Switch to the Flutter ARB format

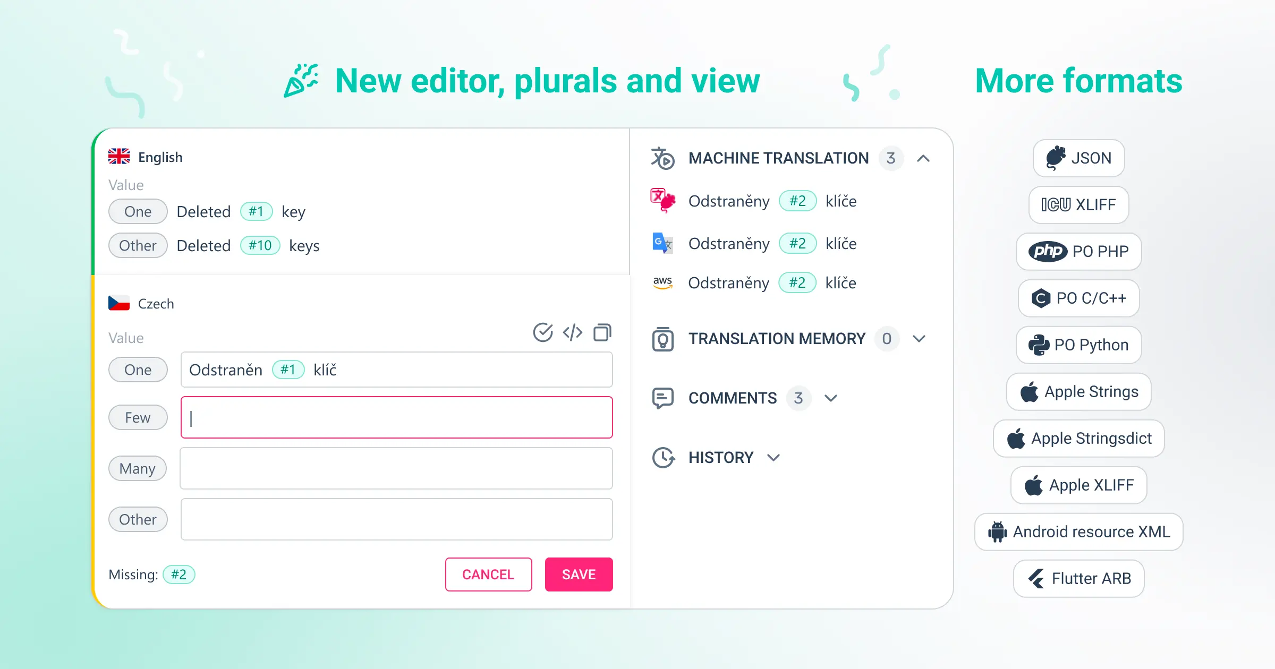(1078, 578)
